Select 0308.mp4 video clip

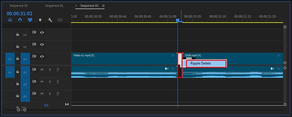[x=233, y=59]
